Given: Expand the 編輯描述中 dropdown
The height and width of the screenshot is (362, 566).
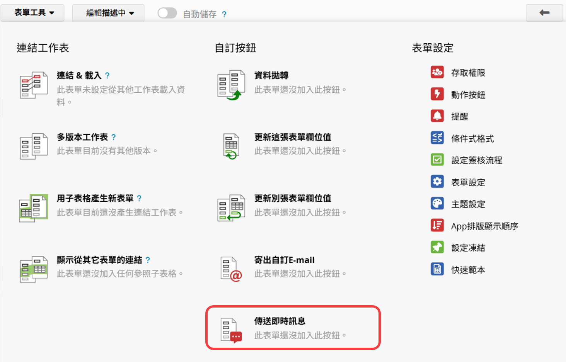Looking at the screenshot, I should [109, 13].
